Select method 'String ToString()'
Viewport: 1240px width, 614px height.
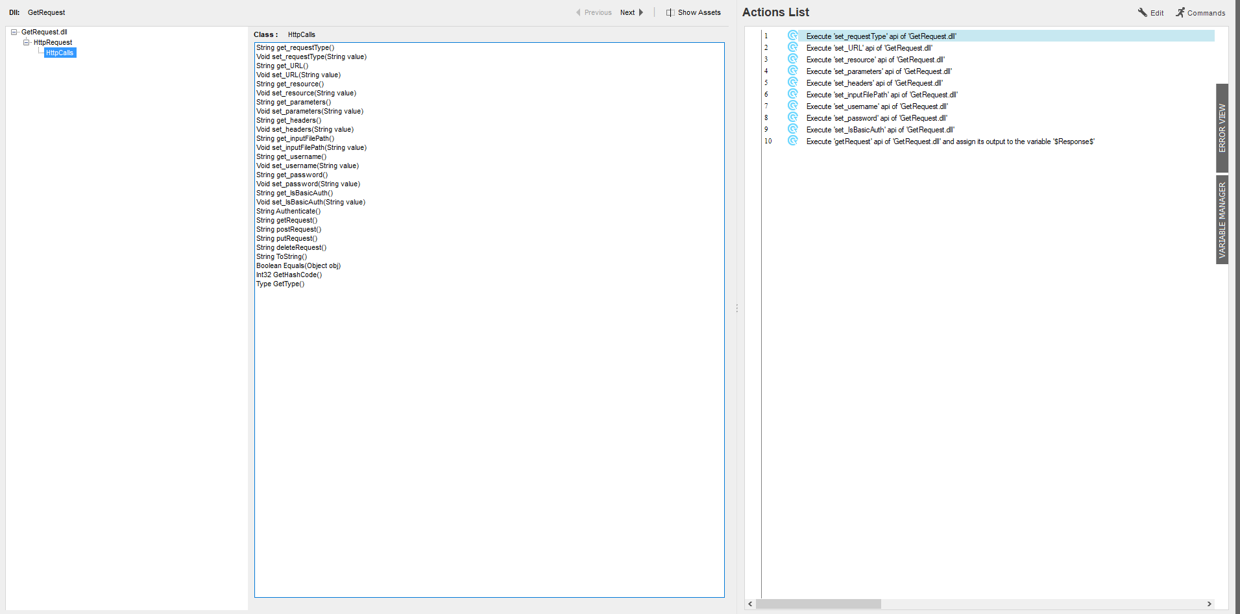[282, 256]
